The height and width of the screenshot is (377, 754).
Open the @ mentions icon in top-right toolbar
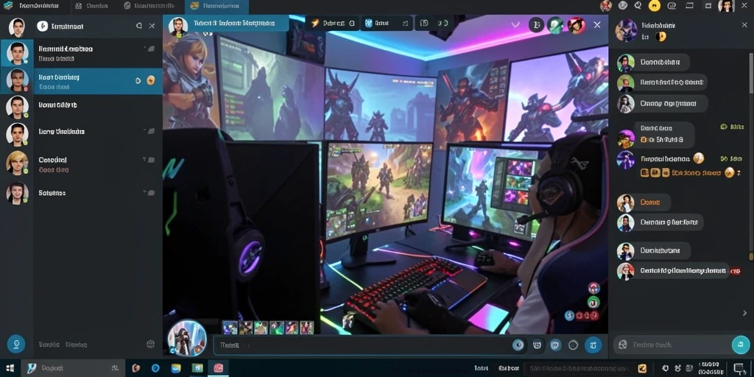click(x=672, y=6)
